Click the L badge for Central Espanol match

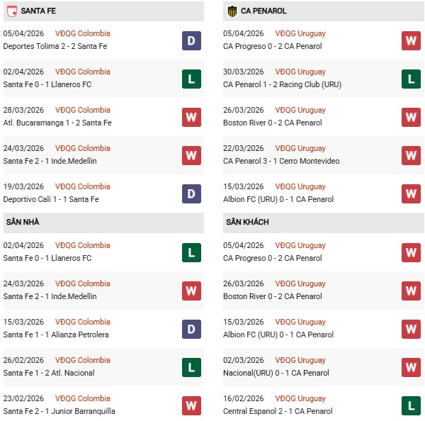[x=411, y=405]
